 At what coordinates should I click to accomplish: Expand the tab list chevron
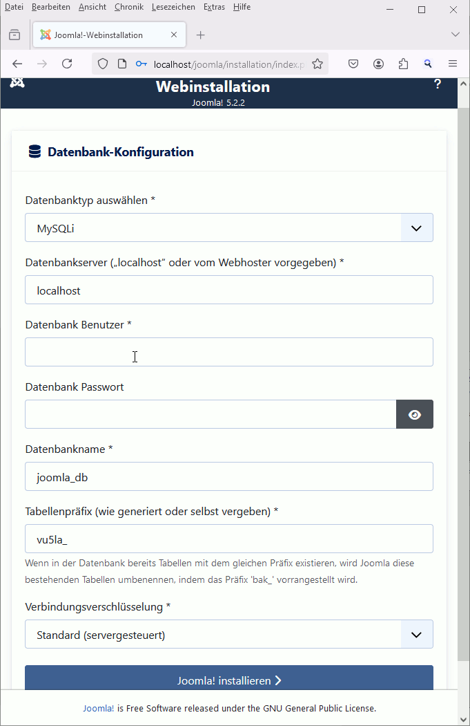click(x=455, y=34)
